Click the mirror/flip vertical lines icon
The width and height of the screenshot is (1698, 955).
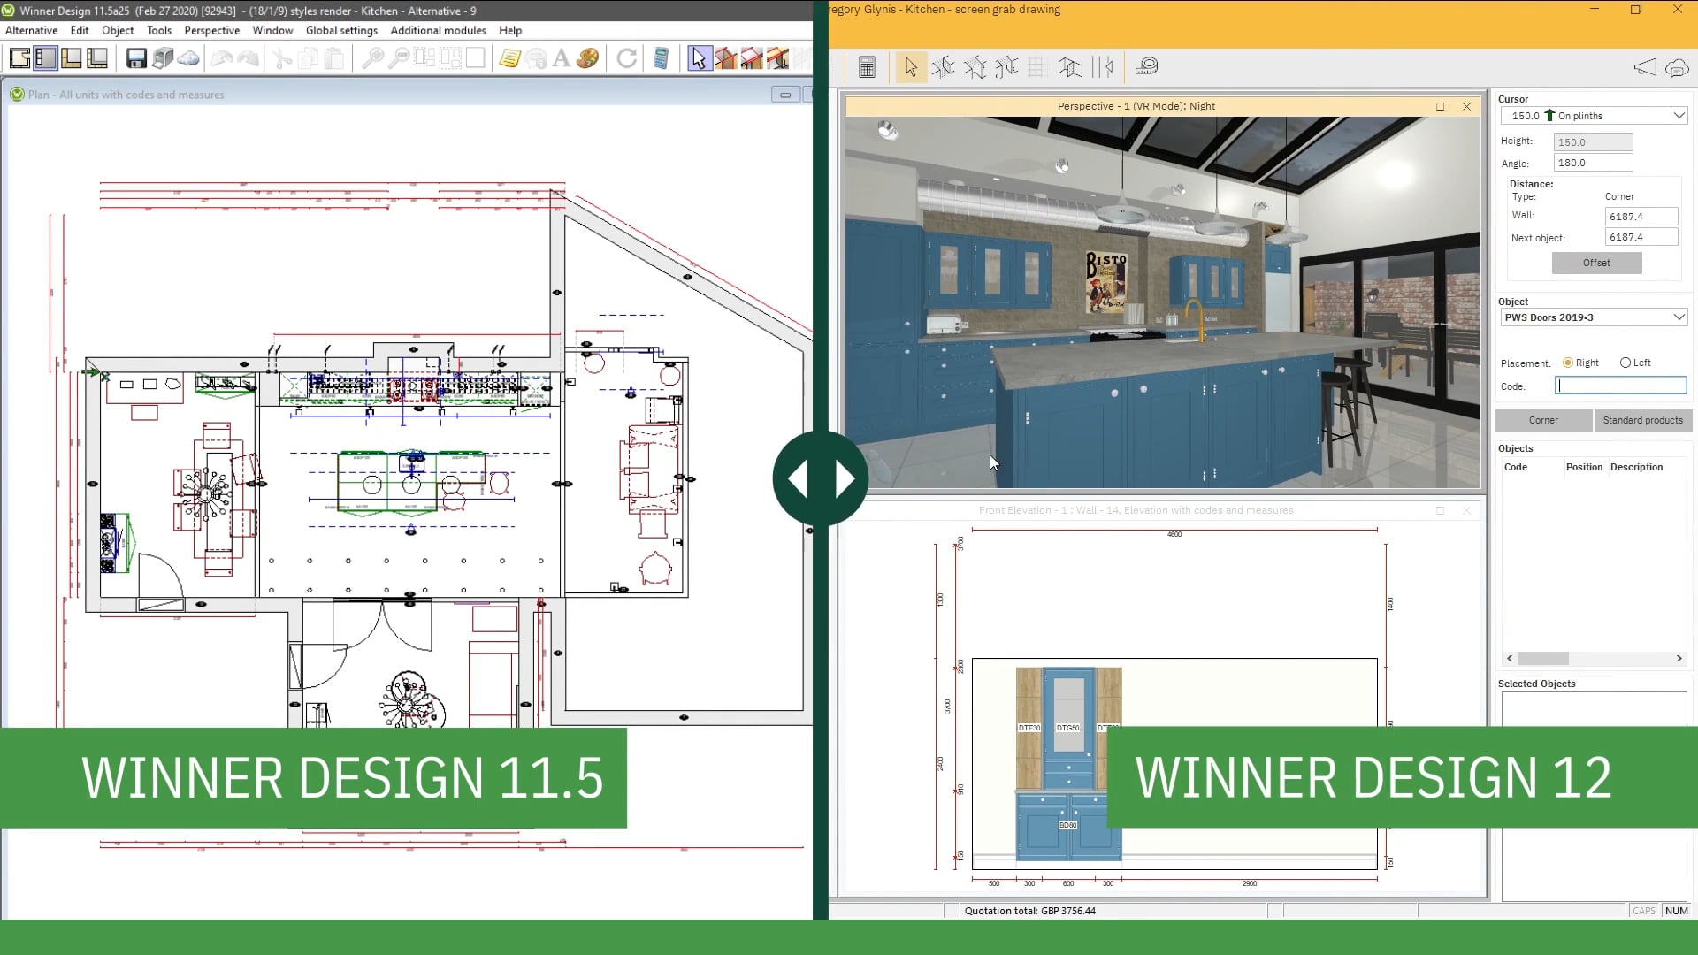[1103, 66]
